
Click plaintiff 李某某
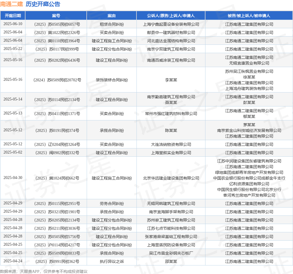[x=171, y=80]
